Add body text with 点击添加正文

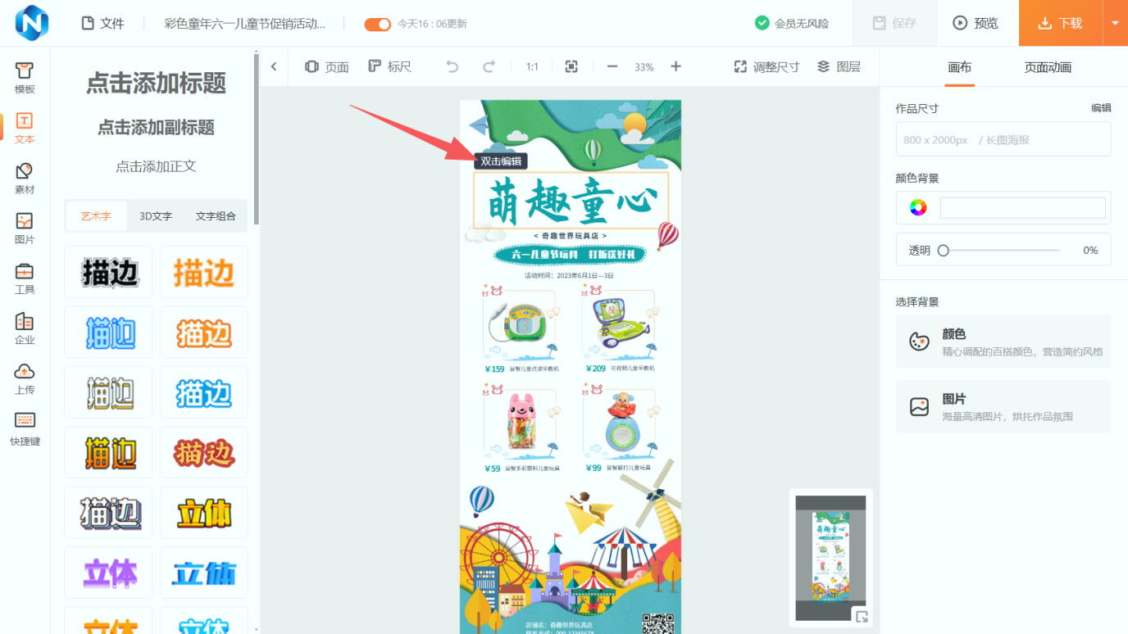156,166
